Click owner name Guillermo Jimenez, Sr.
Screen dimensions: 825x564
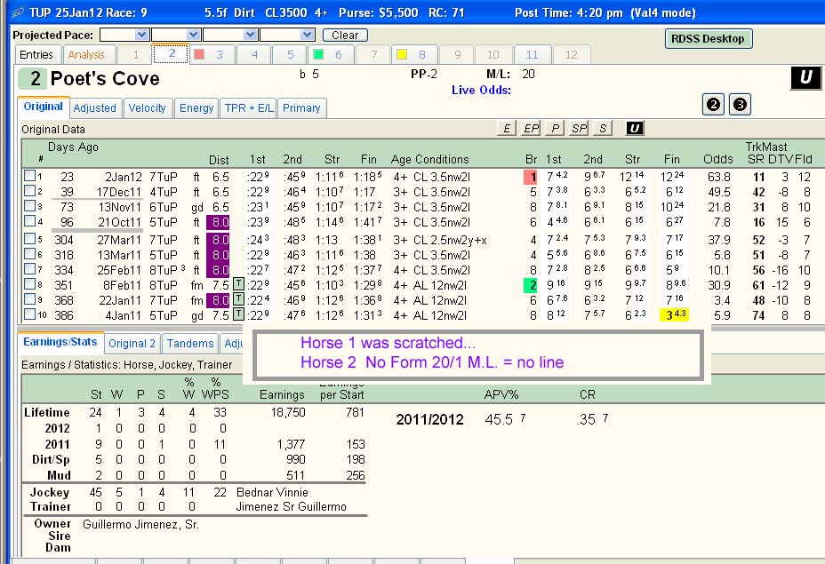[x=141, y=524]
